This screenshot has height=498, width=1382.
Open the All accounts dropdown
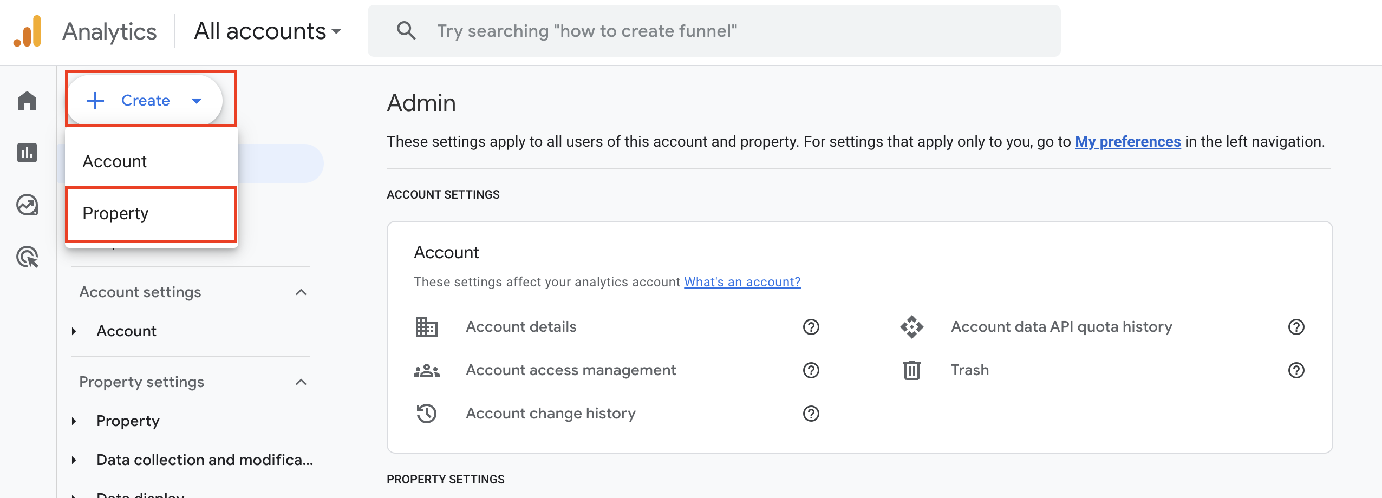coord(268,31)
